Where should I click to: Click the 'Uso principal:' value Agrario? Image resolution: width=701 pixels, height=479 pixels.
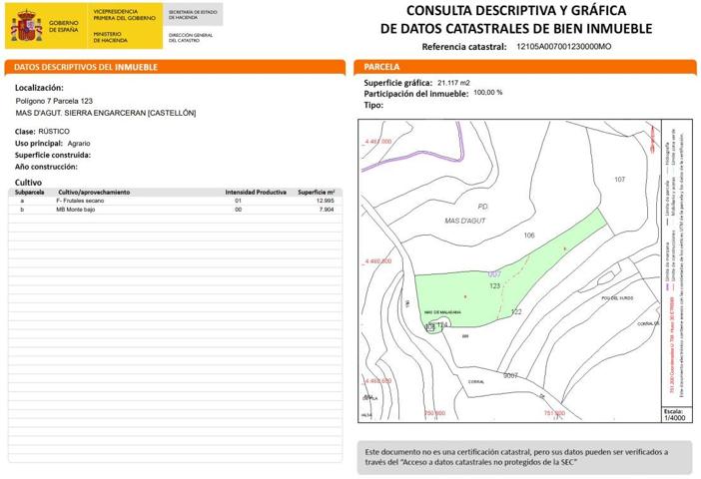79,144
